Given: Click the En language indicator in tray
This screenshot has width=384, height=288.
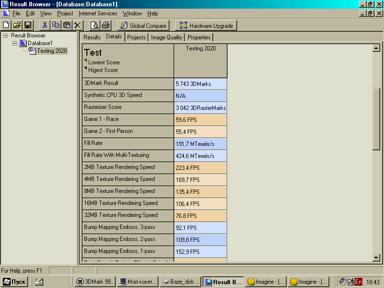Looking at the screenshot, I should pos(358,282).
